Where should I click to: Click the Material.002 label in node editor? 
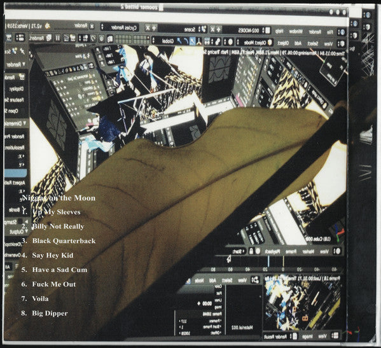(242, 328)
